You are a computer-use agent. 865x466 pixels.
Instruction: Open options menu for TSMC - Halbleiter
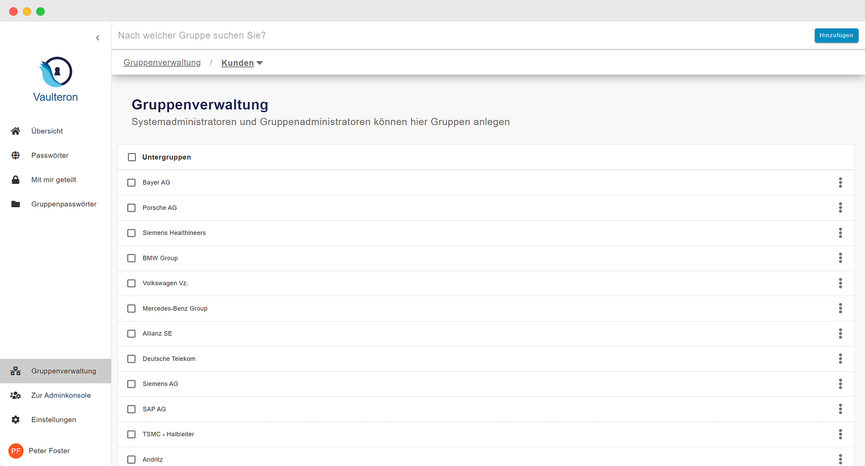[x=840, y=434]
